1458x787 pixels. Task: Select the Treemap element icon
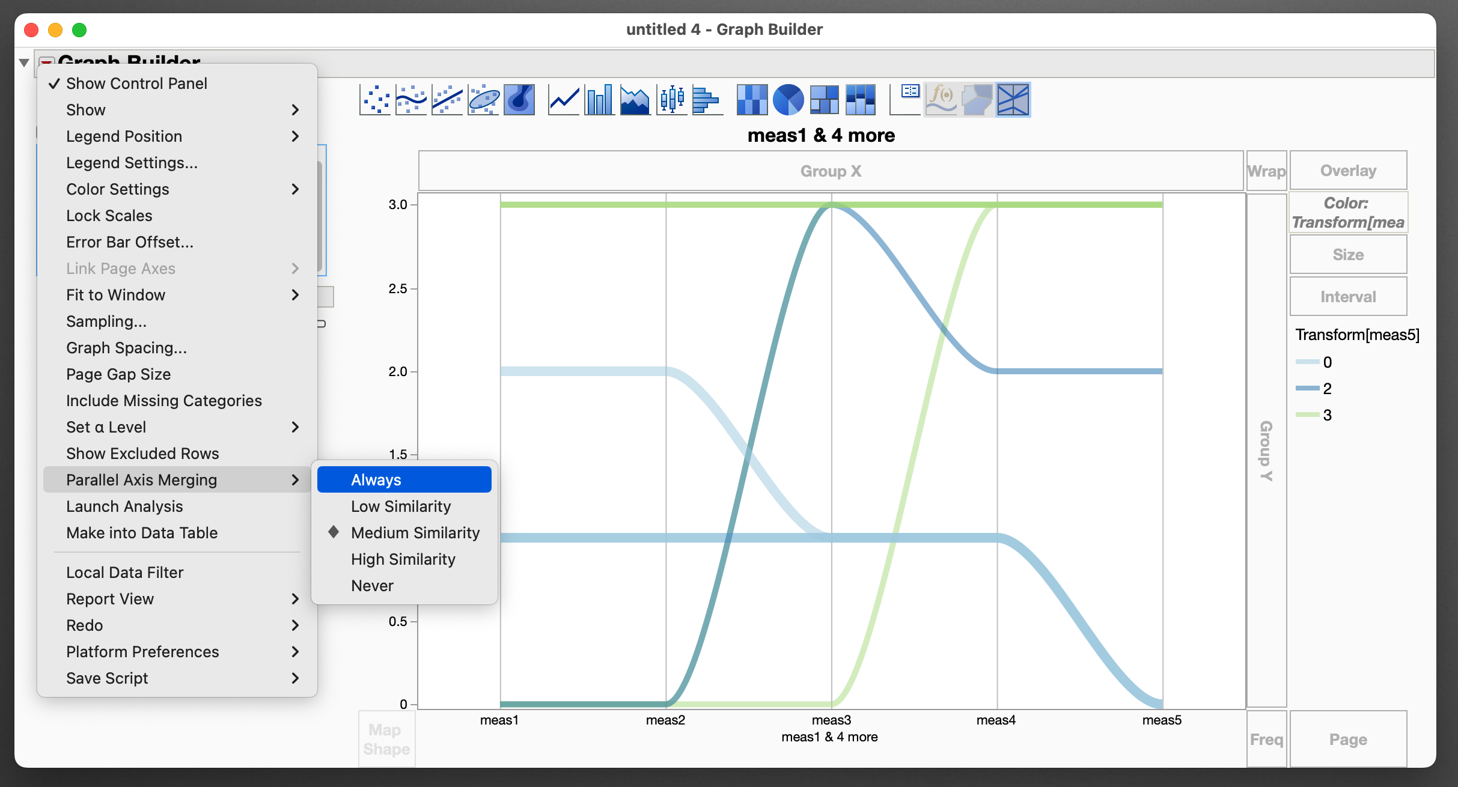pyautogui.click(x=824, y=99)
